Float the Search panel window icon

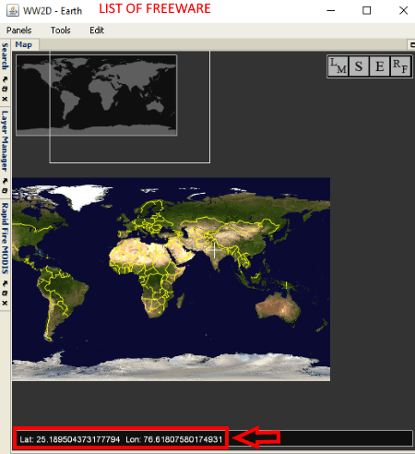(x=5, y=89)
